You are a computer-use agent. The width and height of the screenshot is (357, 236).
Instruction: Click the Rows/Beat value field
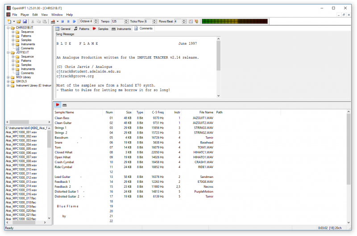pyautogui.click(x=178, y=21)
